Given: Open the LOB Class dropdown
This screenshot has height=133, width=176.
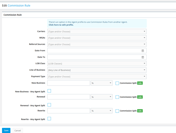Looking at the screenshot, I should (x=97, y=64).
